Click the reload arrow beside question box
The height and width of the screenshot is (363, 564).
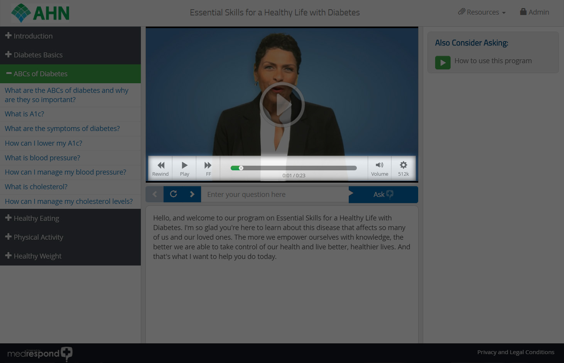tap(174, 194)
